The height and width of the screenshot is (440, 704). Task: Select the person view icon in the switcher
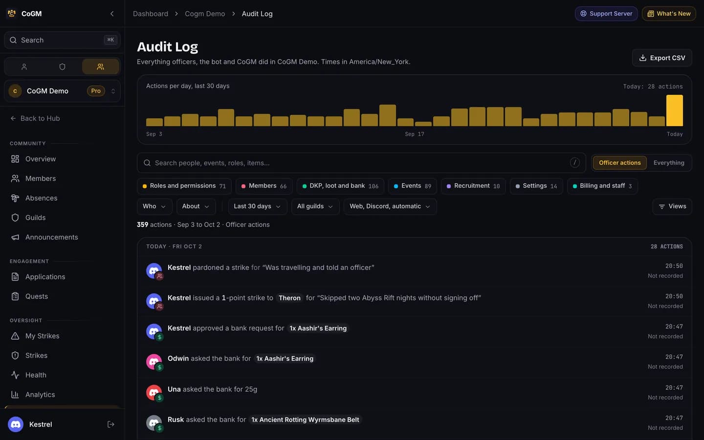(24, 66)
